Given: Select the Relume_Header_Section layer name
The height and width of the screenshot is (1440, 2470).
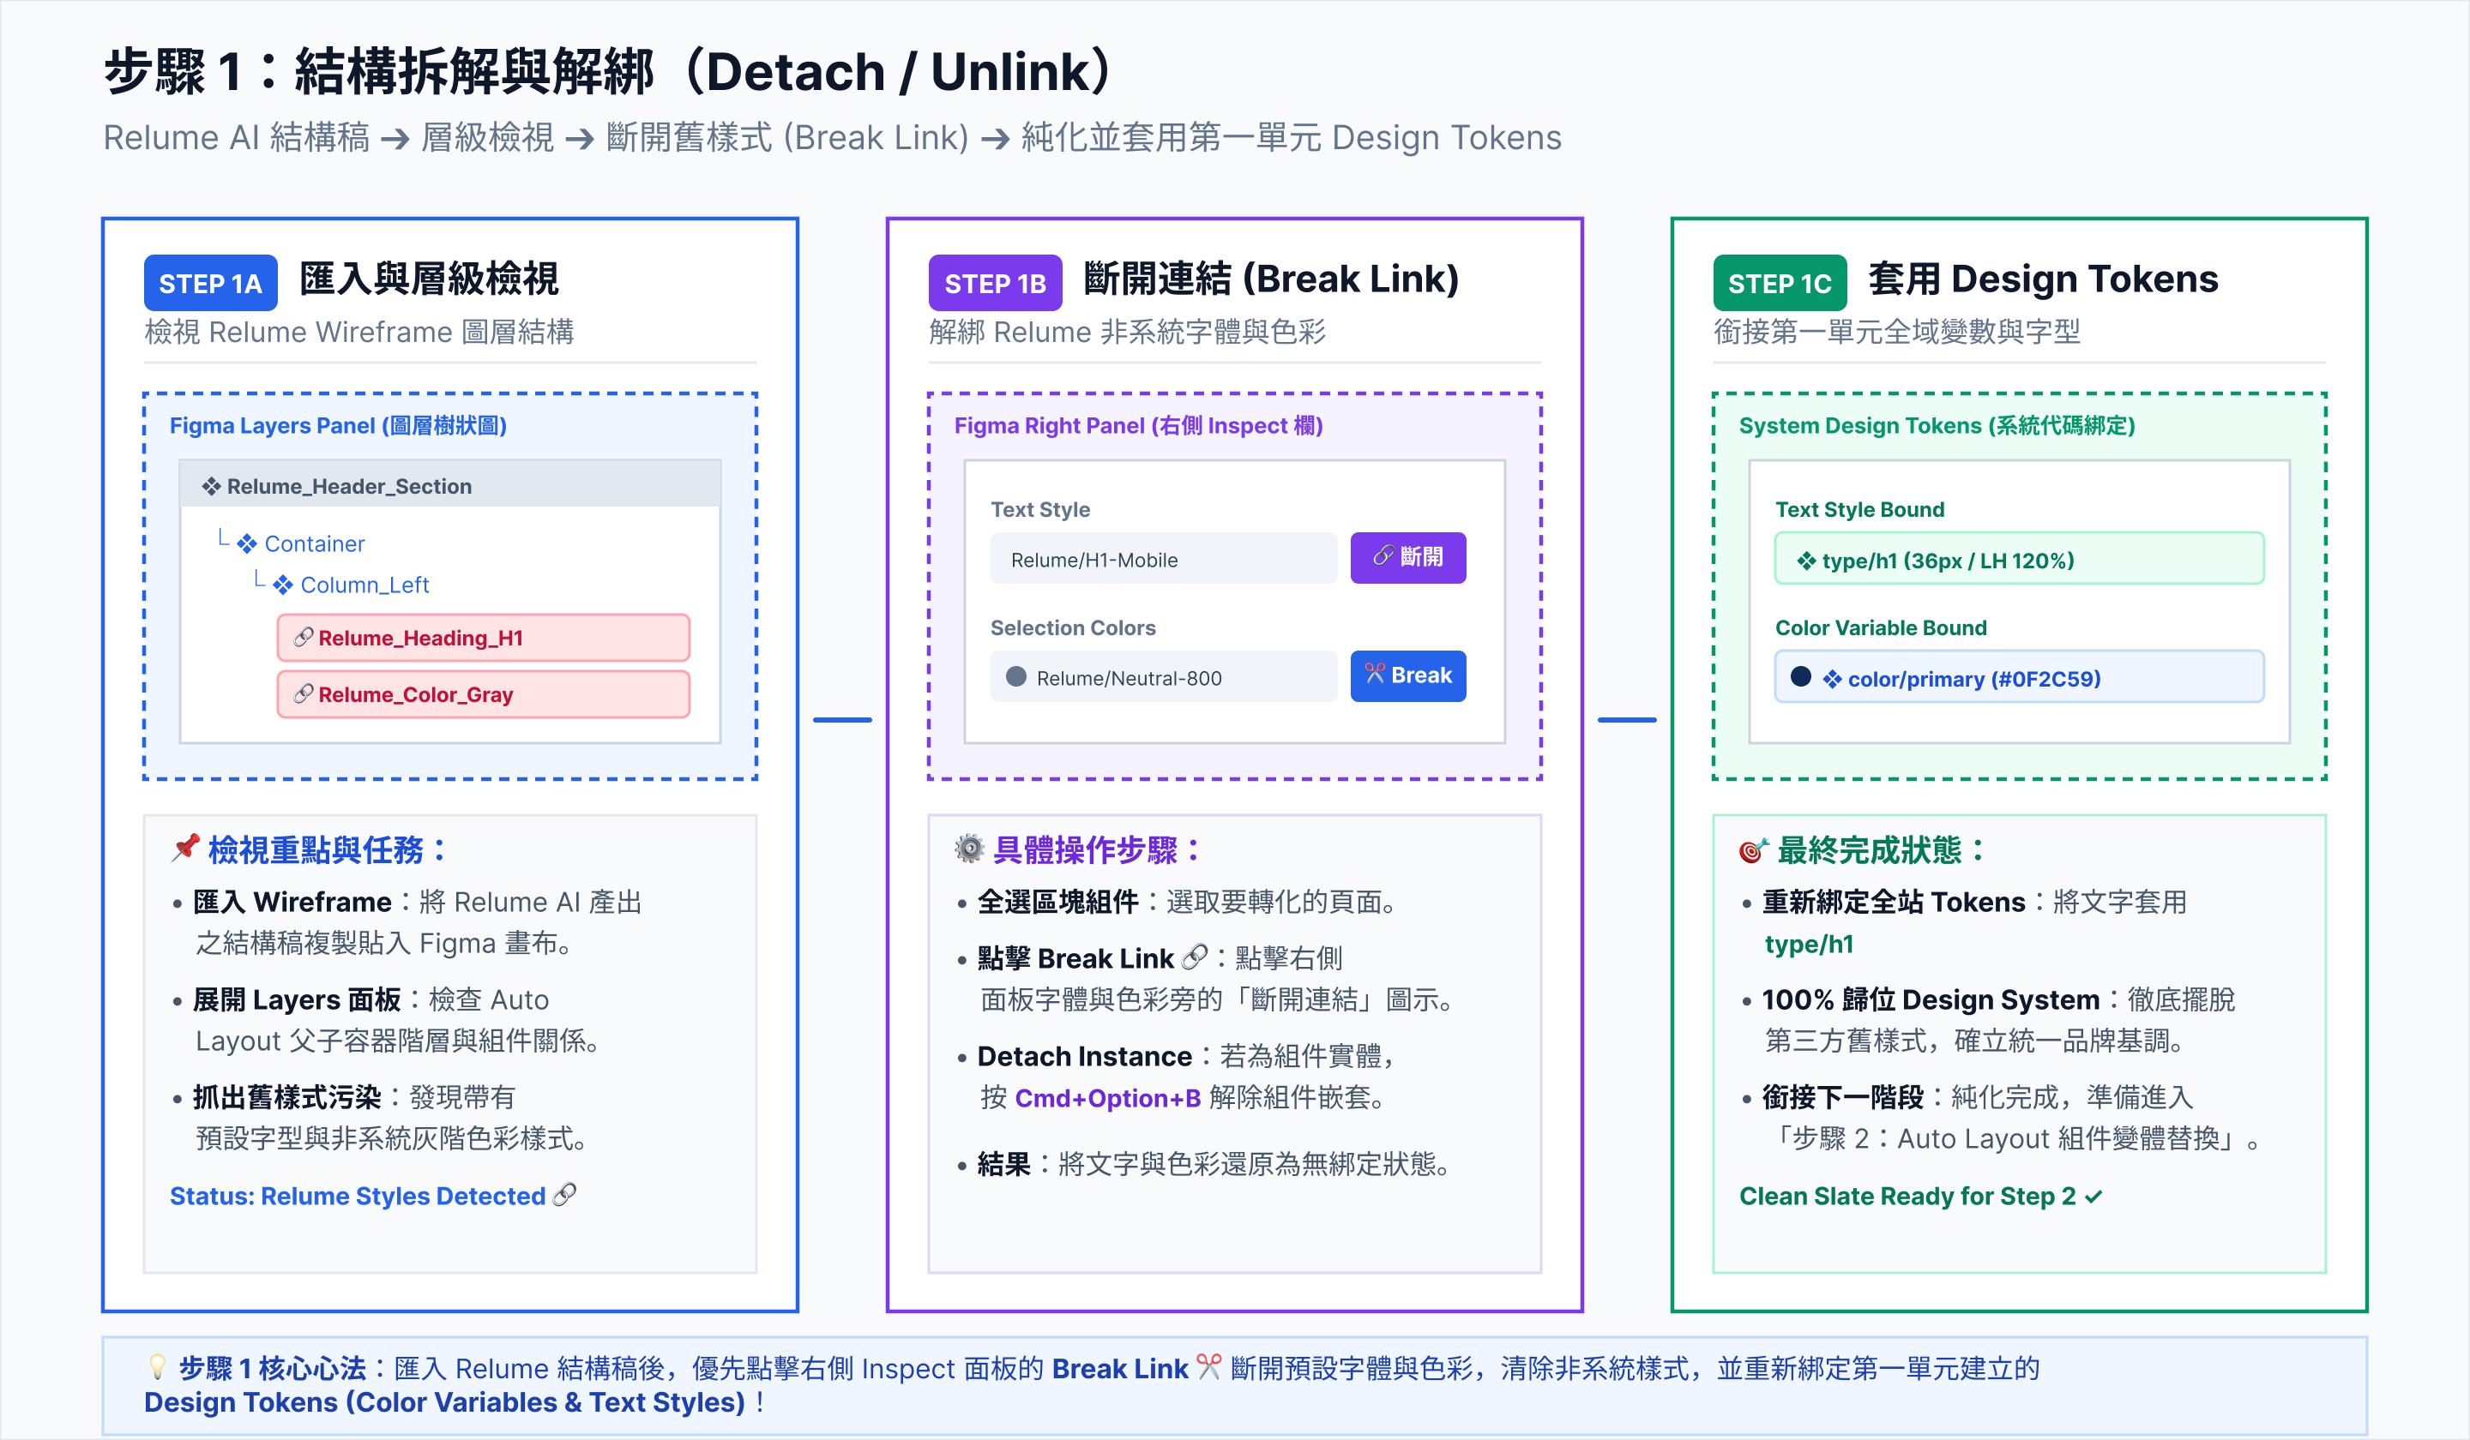Looking at the screenshot, I should tap(349, 486).
